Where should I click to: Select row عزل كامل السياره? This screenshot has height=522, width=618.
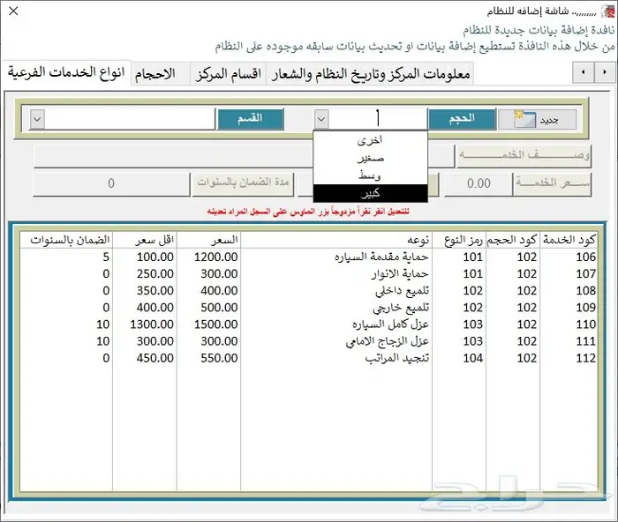coord(308,324)
